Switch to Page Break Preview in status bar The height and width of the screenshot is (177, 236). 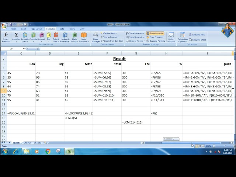point(203,146)
